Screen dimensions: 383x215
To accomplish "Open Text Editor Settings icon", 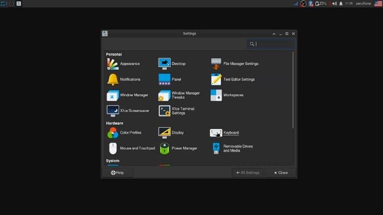I will coord(216,79).
